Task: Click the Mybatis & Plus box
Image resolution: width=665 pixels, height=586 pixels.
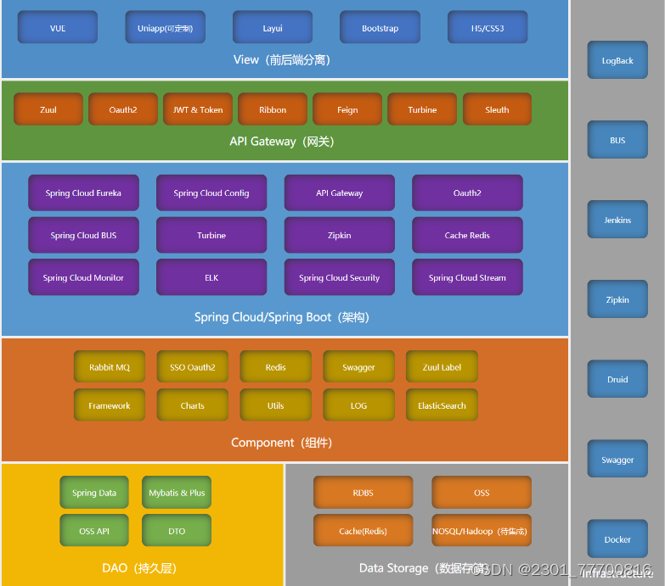Action: [177, 493]
